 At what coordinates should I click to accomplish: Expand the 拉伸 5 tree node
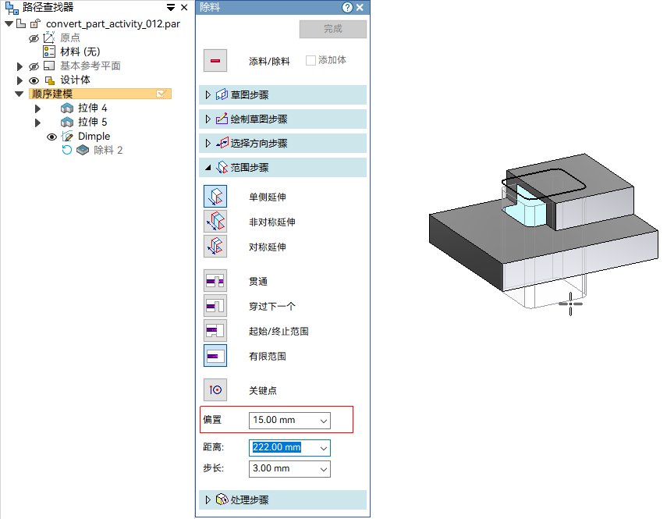pos(37,123)
